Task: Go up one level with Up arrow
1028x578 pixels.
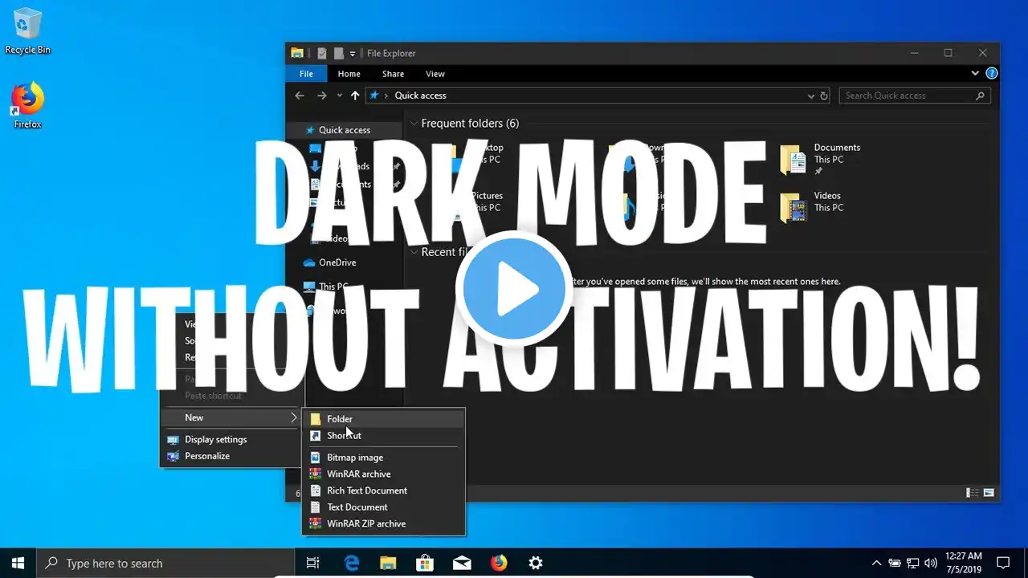Action: (355, 96)
